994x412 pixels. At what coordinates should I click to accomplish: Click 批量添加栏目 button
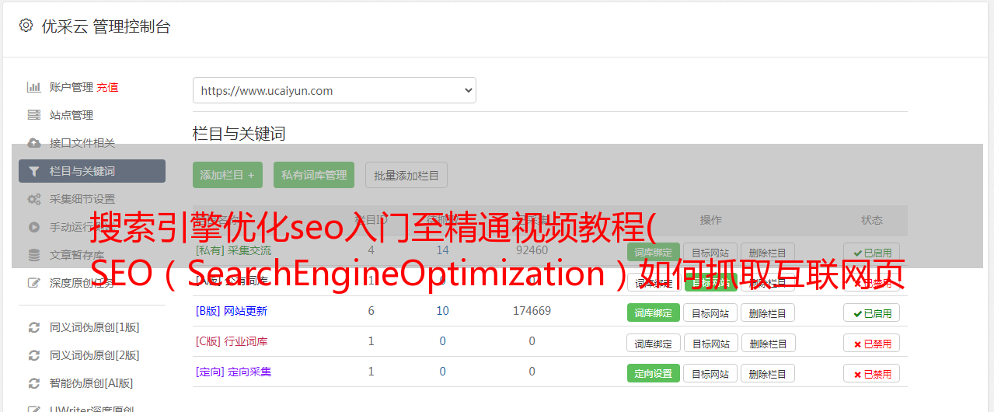point(406,175)
